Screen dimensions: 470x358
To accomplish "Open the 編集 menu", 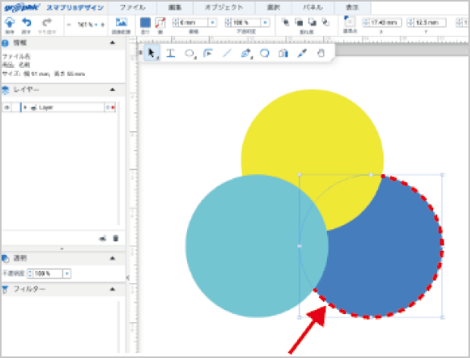I will point(175,7).
